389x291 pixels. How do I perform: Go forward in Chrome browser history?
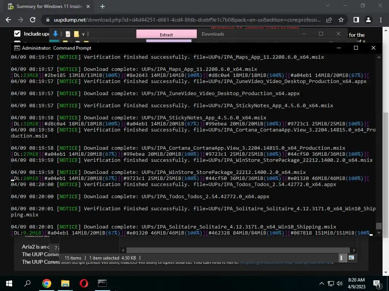click(21, 20)
